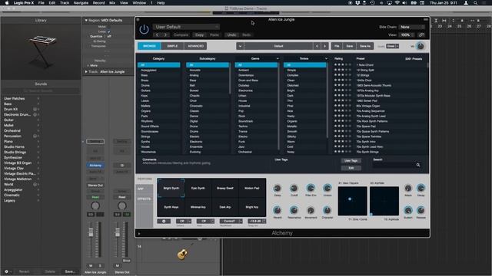The image size is (492, 276).
Task: Expand the Track Alien Ice Jungle triangle
Action: point(86,71)
